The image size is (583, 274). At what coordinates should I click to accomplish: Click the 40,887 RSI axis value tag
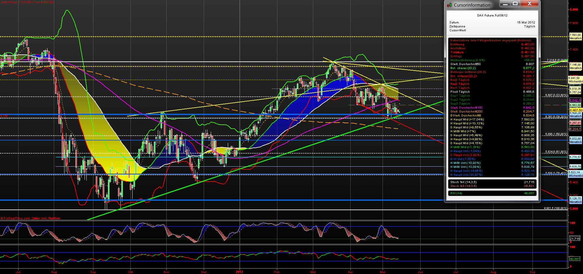click(x=575, y=259)
